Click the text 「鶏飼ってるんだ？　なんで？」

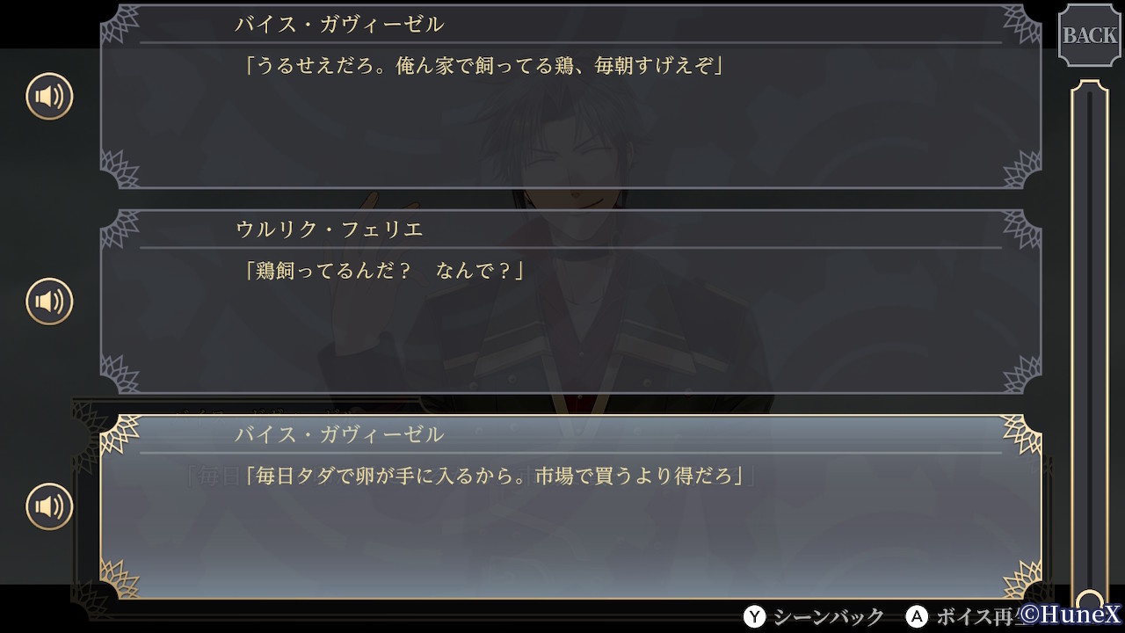point(382,271)
